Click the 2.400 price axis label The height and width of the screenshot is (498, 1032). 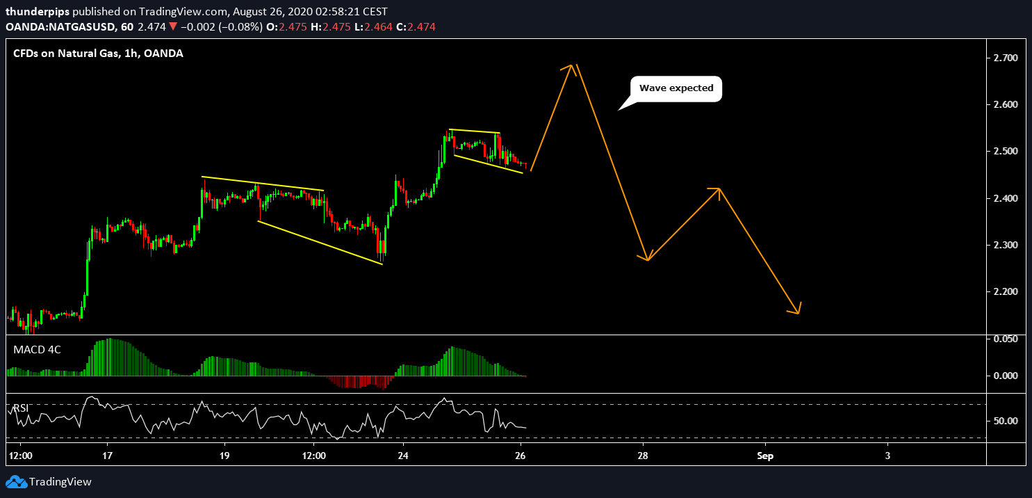coord(1005,199)
